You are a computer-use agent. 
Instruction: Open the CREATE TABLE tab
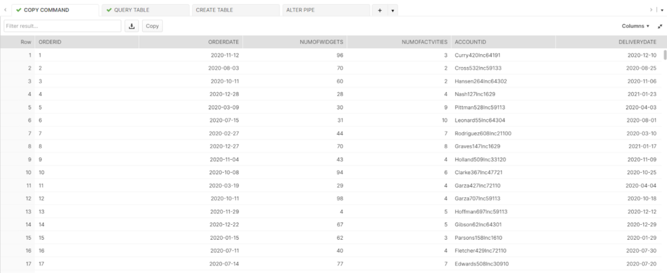click(x=235, y=10)
